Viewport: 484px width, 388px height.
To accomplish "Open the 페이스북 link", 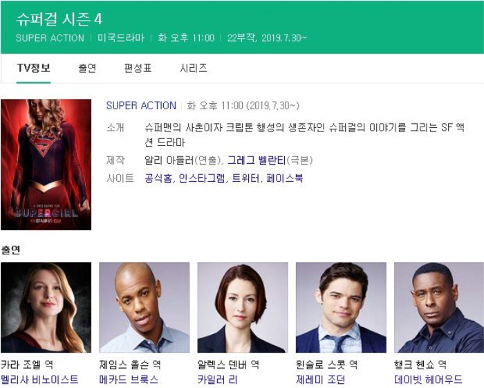I will (x=285, y=178).
